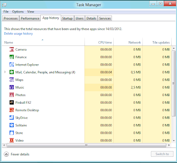Switch to the Services tab

[x=105, y=19]
